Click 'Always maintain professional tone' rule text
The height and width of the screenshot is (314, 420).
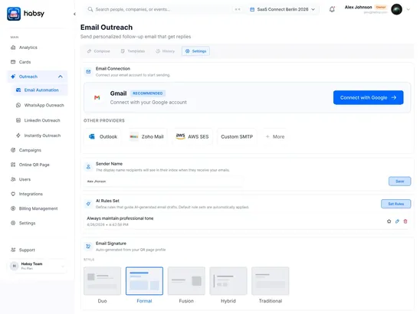pyautogui.click(x=120, y=218)
